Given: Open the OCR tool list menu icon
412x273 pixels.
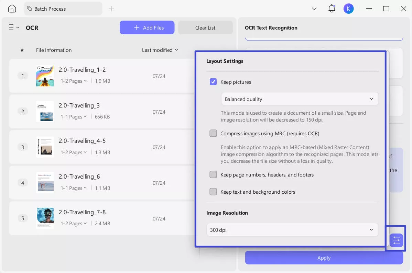Looking at the screenshot, I should (13, 28).
